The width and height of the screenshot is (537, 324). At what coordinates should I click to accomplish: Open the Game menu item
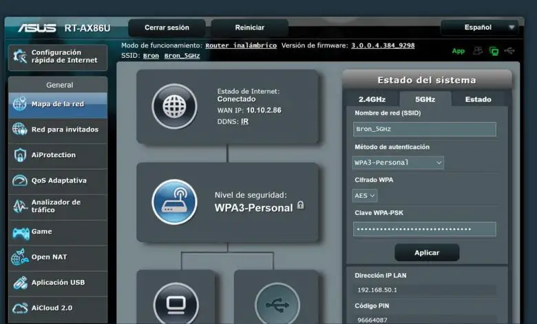(x=58, y=232)
